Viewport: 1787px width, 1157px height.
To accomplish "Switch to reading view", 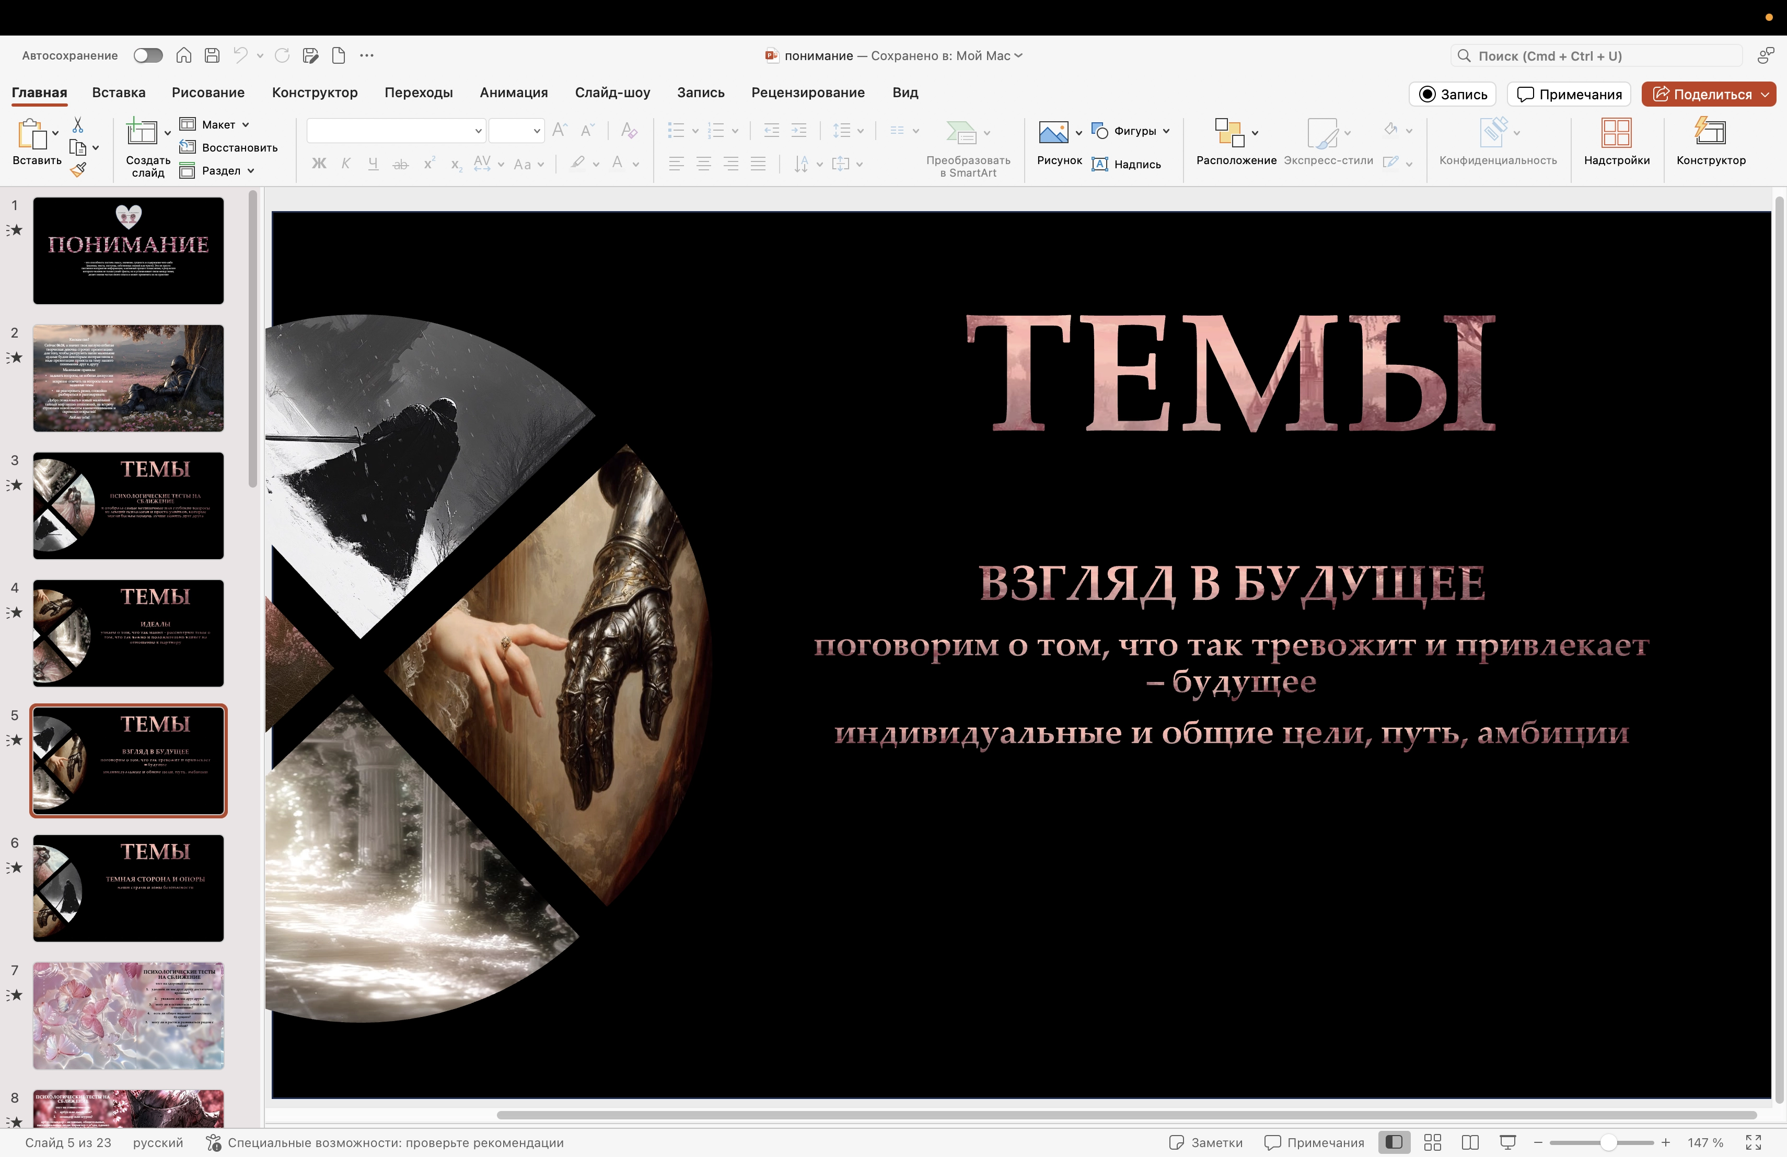I will (x=1470, y=1142).
